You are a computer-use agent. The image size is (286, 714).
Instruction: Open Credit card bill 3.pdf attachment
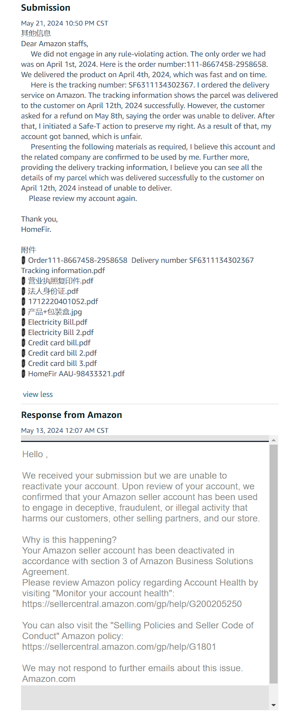(62, 364)
